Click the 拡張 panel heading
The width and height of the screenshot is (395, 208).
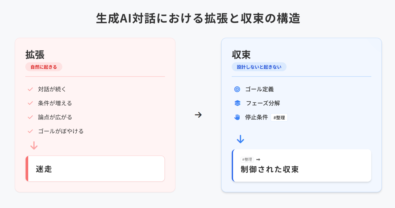tap(35, 55)
